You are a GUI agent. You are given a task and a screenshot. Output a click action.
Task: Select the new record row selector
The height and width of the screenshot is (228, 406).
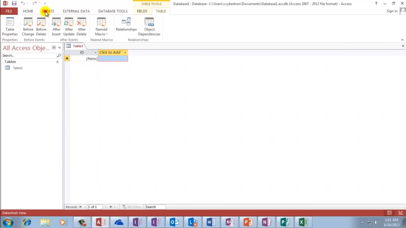[67, 59]
